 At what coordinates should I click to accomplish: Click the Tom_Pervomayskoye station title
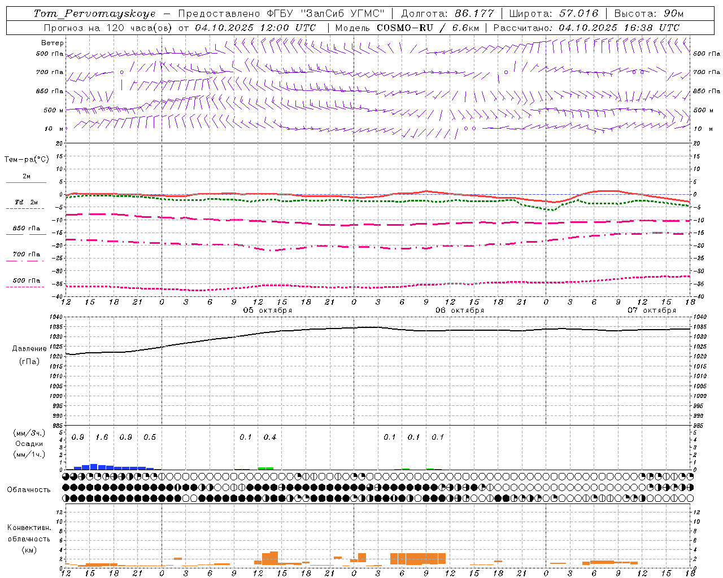94,14
